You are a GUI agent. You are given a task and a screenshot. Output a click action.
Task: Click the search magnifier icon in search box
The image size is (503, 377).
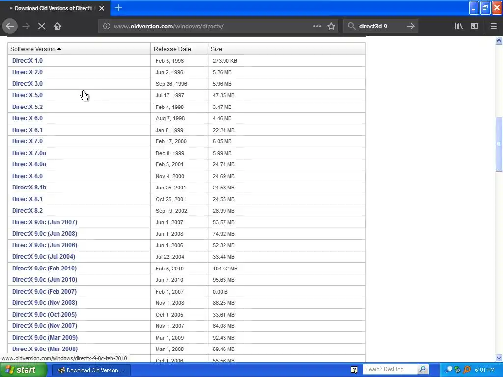351,26
